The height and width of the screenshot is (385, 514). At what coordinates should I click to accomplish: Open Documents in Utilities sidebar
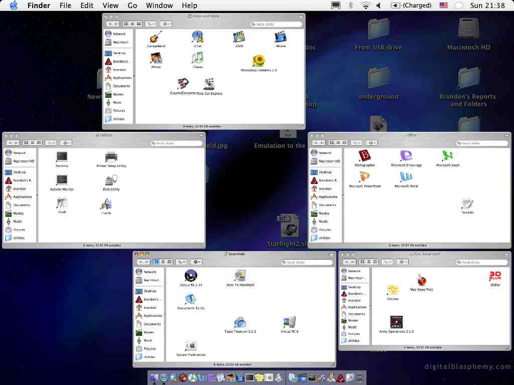click(19, 205)
